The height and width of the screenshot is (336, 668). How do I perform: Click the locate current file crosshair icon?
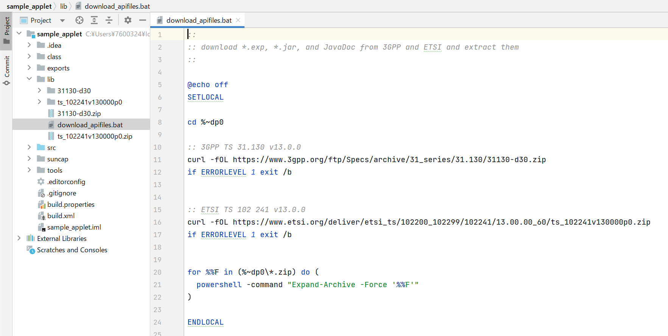(79, 20)
